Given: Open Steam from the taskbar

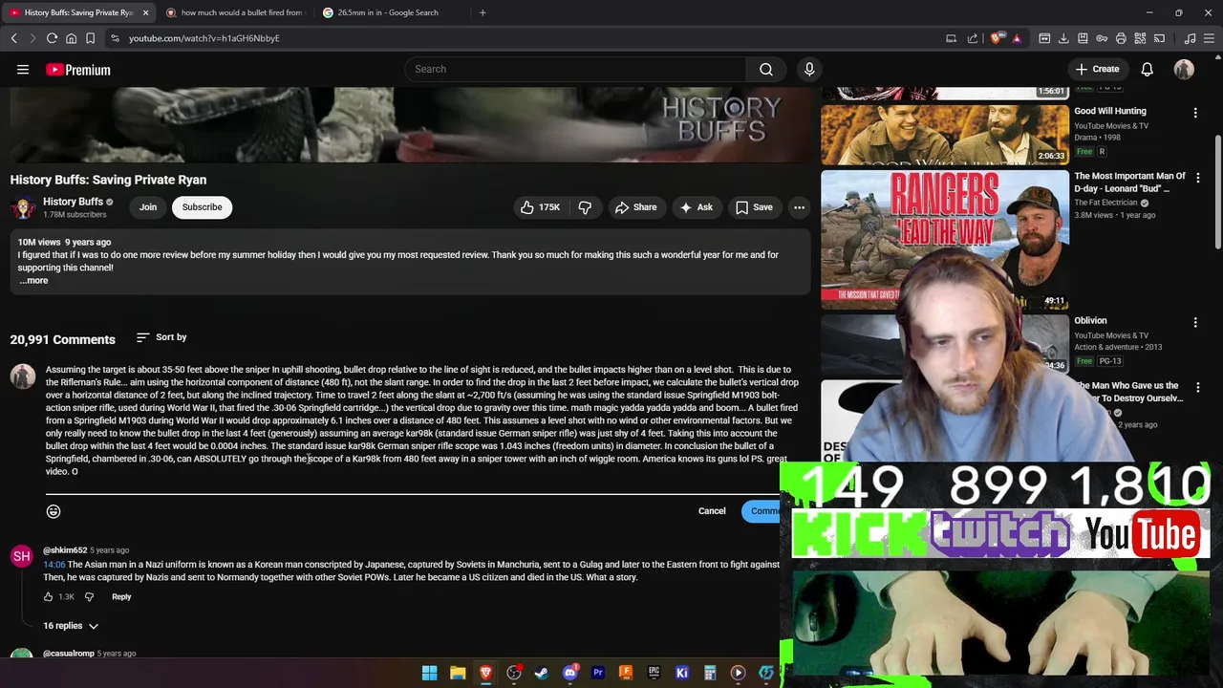Looking at the screenshot, I should pyautogui.click(x=542, y=673).
